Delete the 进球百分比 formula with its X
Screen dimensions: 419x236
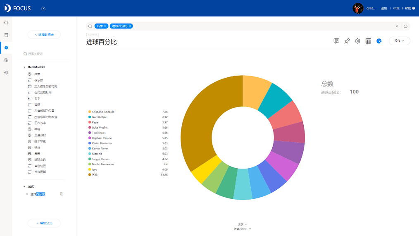pyautogui.click(x=27, y=194)
